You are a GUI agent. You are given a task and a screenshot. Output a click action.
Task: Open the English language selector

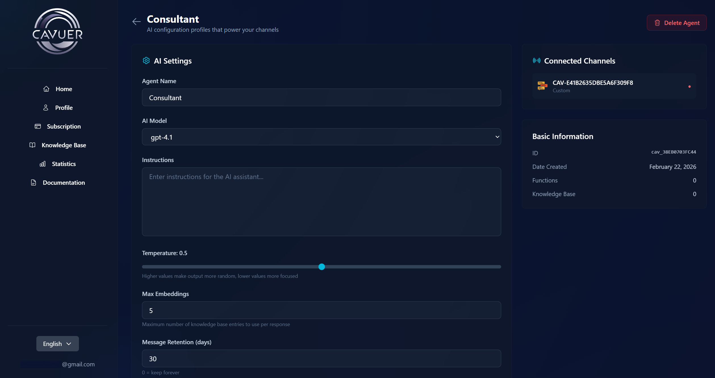click(x=57, y=344)
